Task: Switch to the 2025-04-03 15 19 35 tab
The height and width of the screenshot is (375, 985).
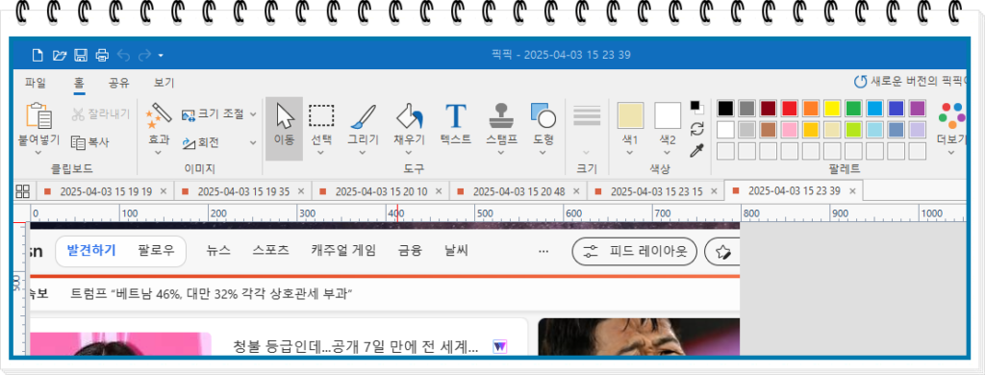Action: [243, 191]
